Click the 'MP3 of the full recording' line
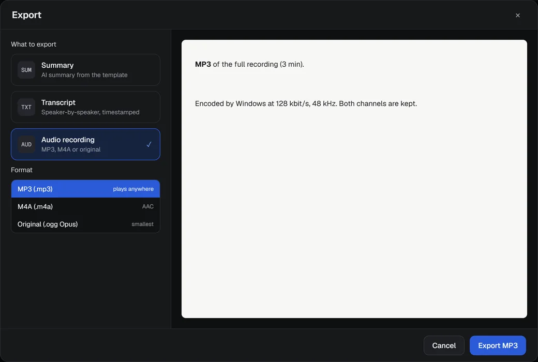 pyautogui.click(x=249, y=64)
